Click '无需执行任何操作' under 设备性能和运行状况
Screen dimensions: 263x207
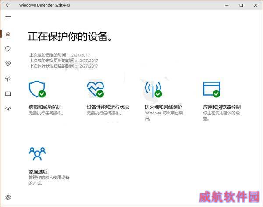point(104,113)
